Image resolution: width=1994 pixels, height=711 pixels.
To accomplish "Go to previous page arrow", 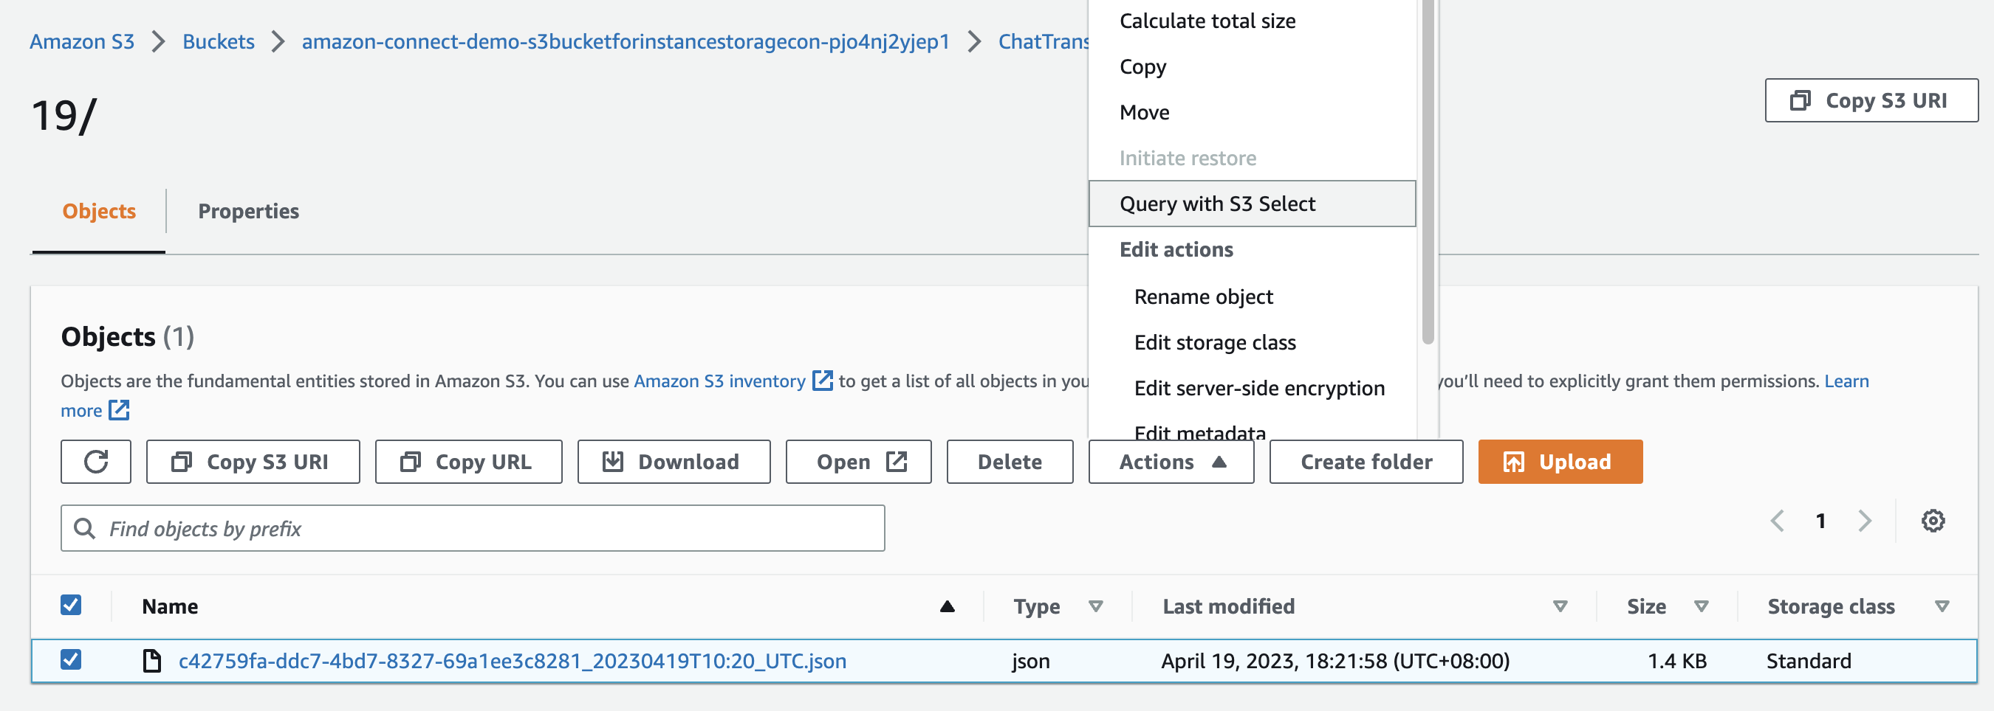I will [x=1778, y=521].
